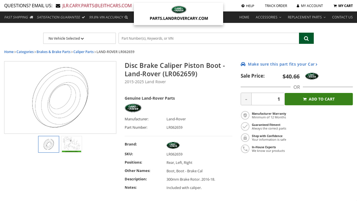Click the Land Rover logo in Brand row
This screenshot has width=357, height=201.
point(173,145)
